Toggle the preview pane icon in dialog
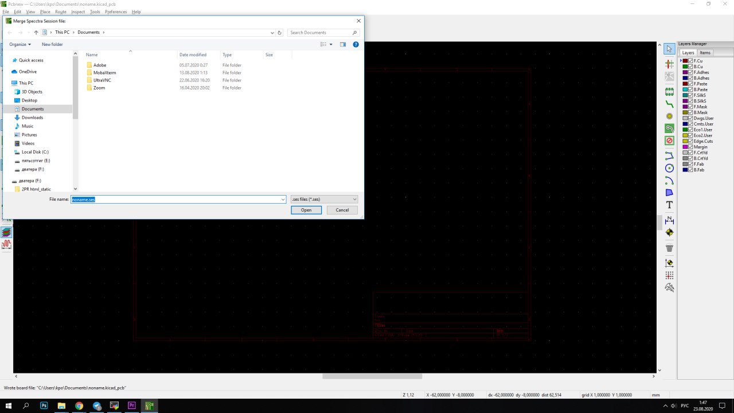The image size is (734, 413). click(343, 44)
